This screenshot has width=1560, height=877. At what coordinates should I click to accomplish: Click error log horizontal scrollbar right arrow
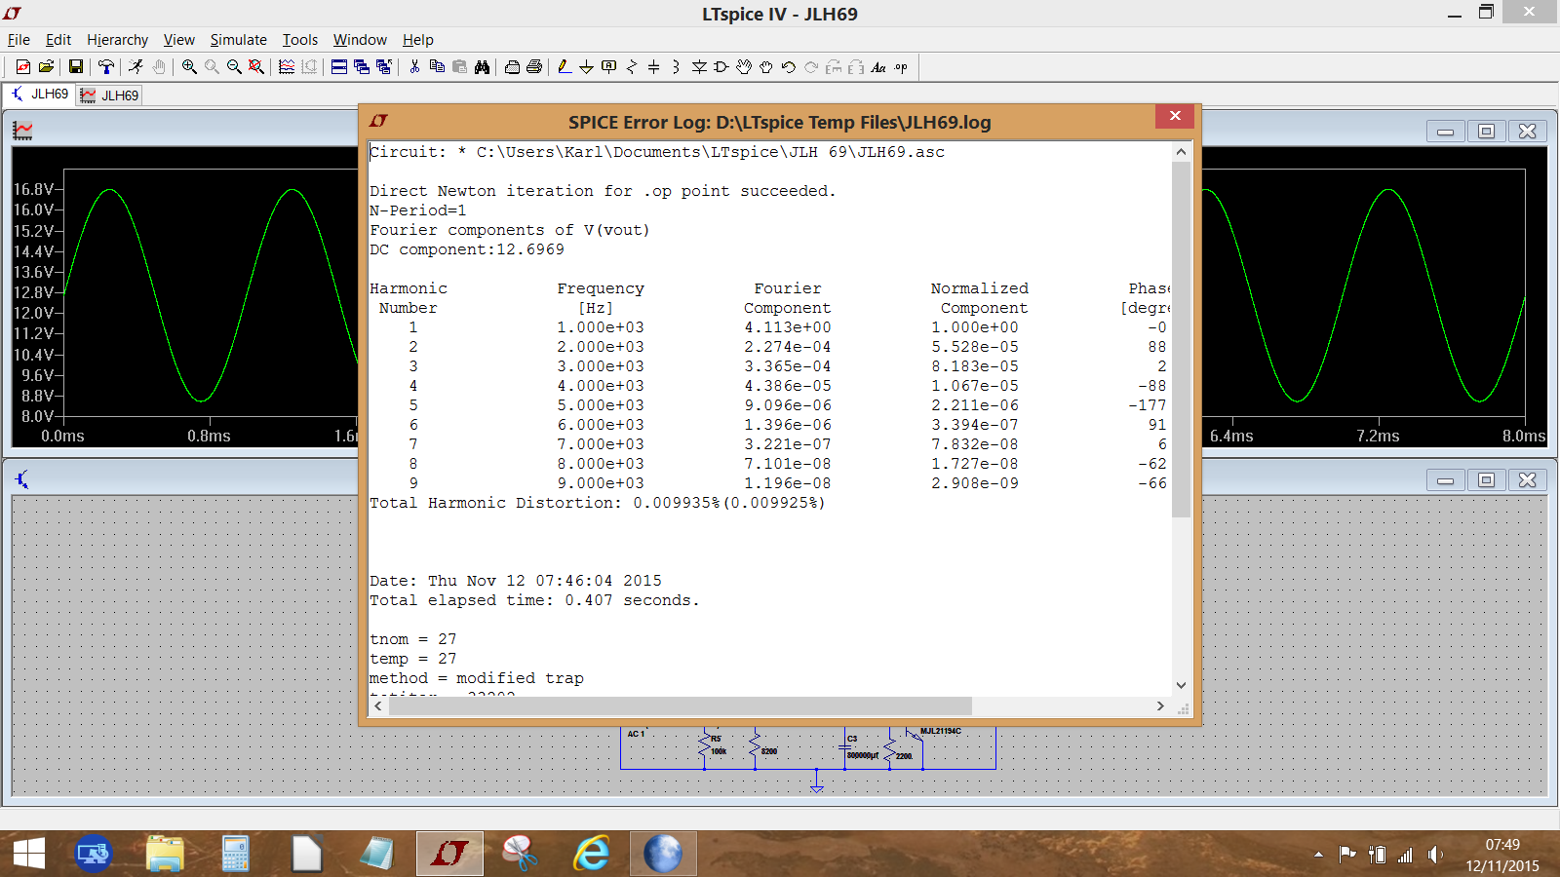coord(1160,705)
